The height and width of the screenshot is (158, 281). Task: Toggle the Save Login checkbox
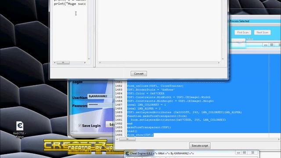pos(80,126)
